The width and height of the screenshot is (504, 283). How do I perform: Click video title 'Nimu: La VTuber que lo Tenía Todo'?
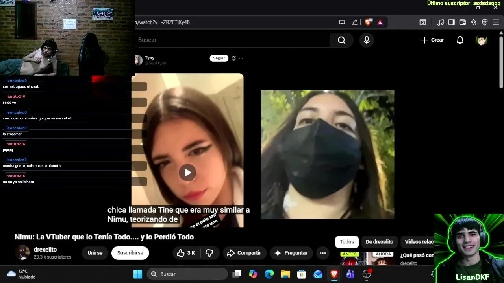104,237
